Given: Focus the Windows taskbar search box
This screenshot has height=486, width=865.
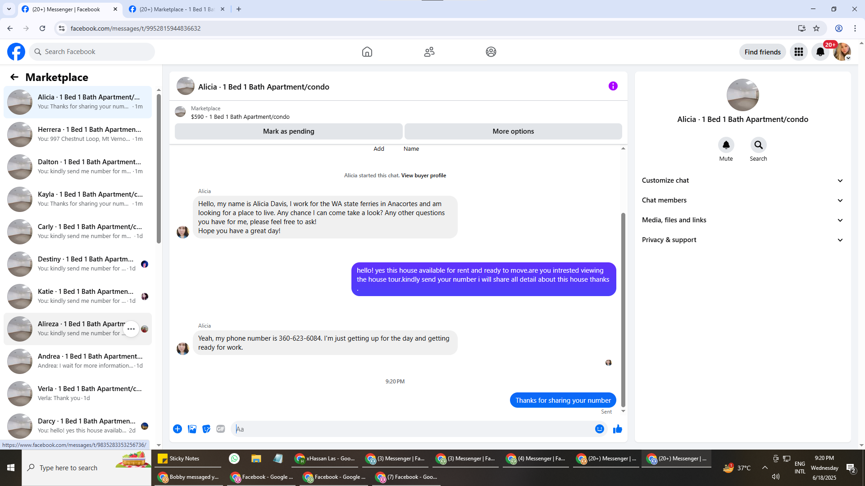Looking at the screenshot, I should tap(86, 468).
